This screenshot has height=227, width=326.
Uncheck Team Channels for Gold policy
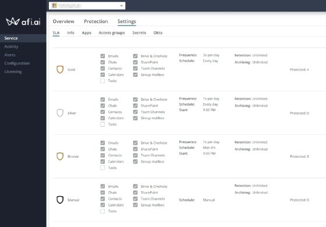(135, 69)
